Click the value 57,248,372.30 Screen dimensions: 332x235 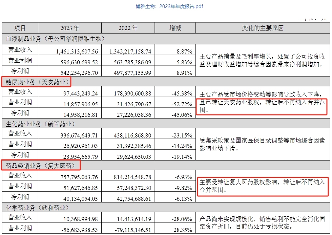[134, 188]
